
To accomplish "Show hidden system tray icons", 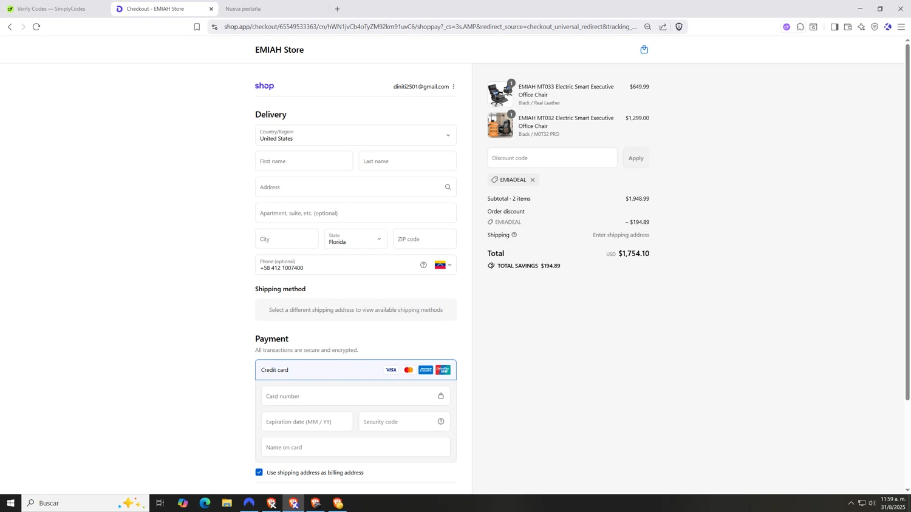I will [851, 503].
